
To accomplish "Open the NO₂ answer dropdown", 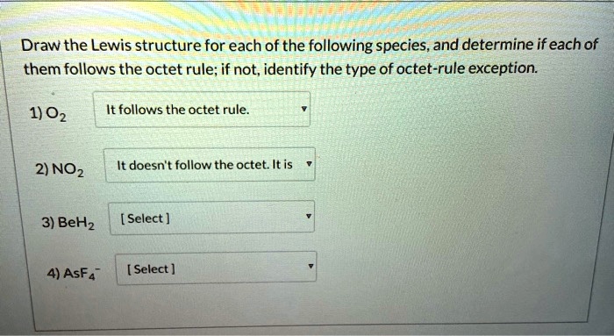I will pos(210,165).
